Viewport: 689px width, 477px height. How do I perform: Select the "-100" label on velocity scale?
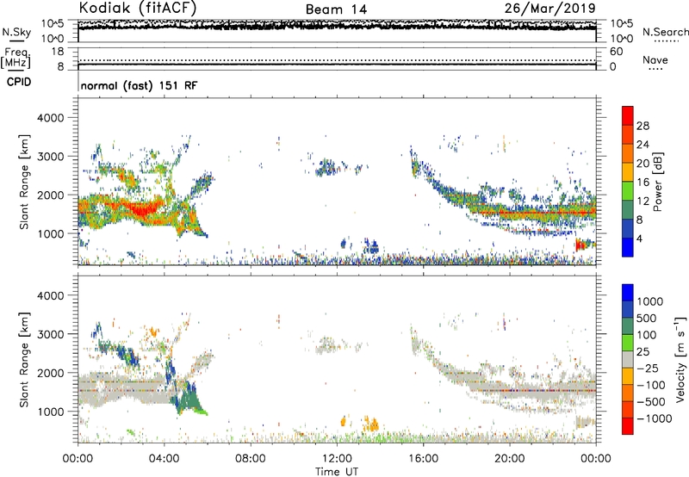(x=651, y=385)
